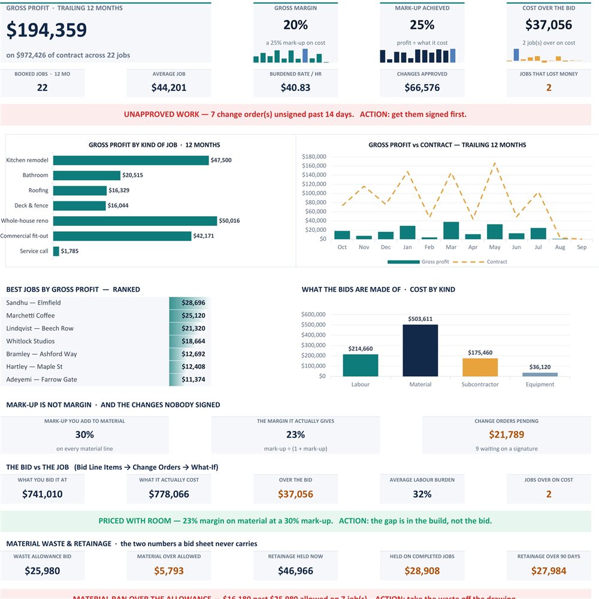
Task: Click average labour burden 32%
Action: (422, 494)
